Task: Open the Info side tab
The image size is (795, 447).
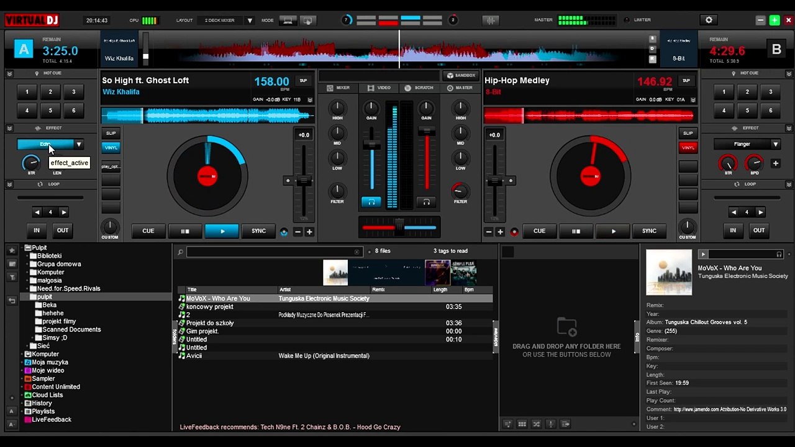Action: pos(637,337)
